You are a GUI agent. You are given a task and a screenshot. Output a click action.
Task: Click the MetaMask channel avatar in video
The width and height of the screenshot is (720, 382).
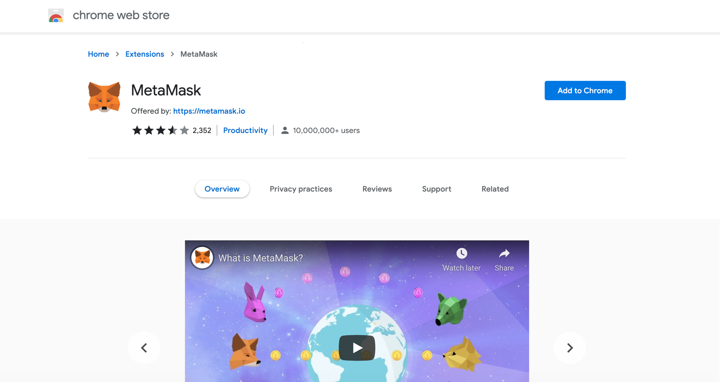tap(202, 257)
